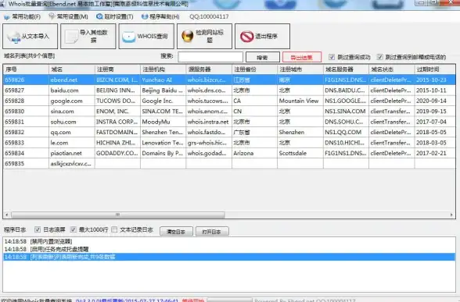Click the 'Mountain View' city cell
Image resolution: width=460 pixels, height=302 pixels.
[x=300, y=101]
